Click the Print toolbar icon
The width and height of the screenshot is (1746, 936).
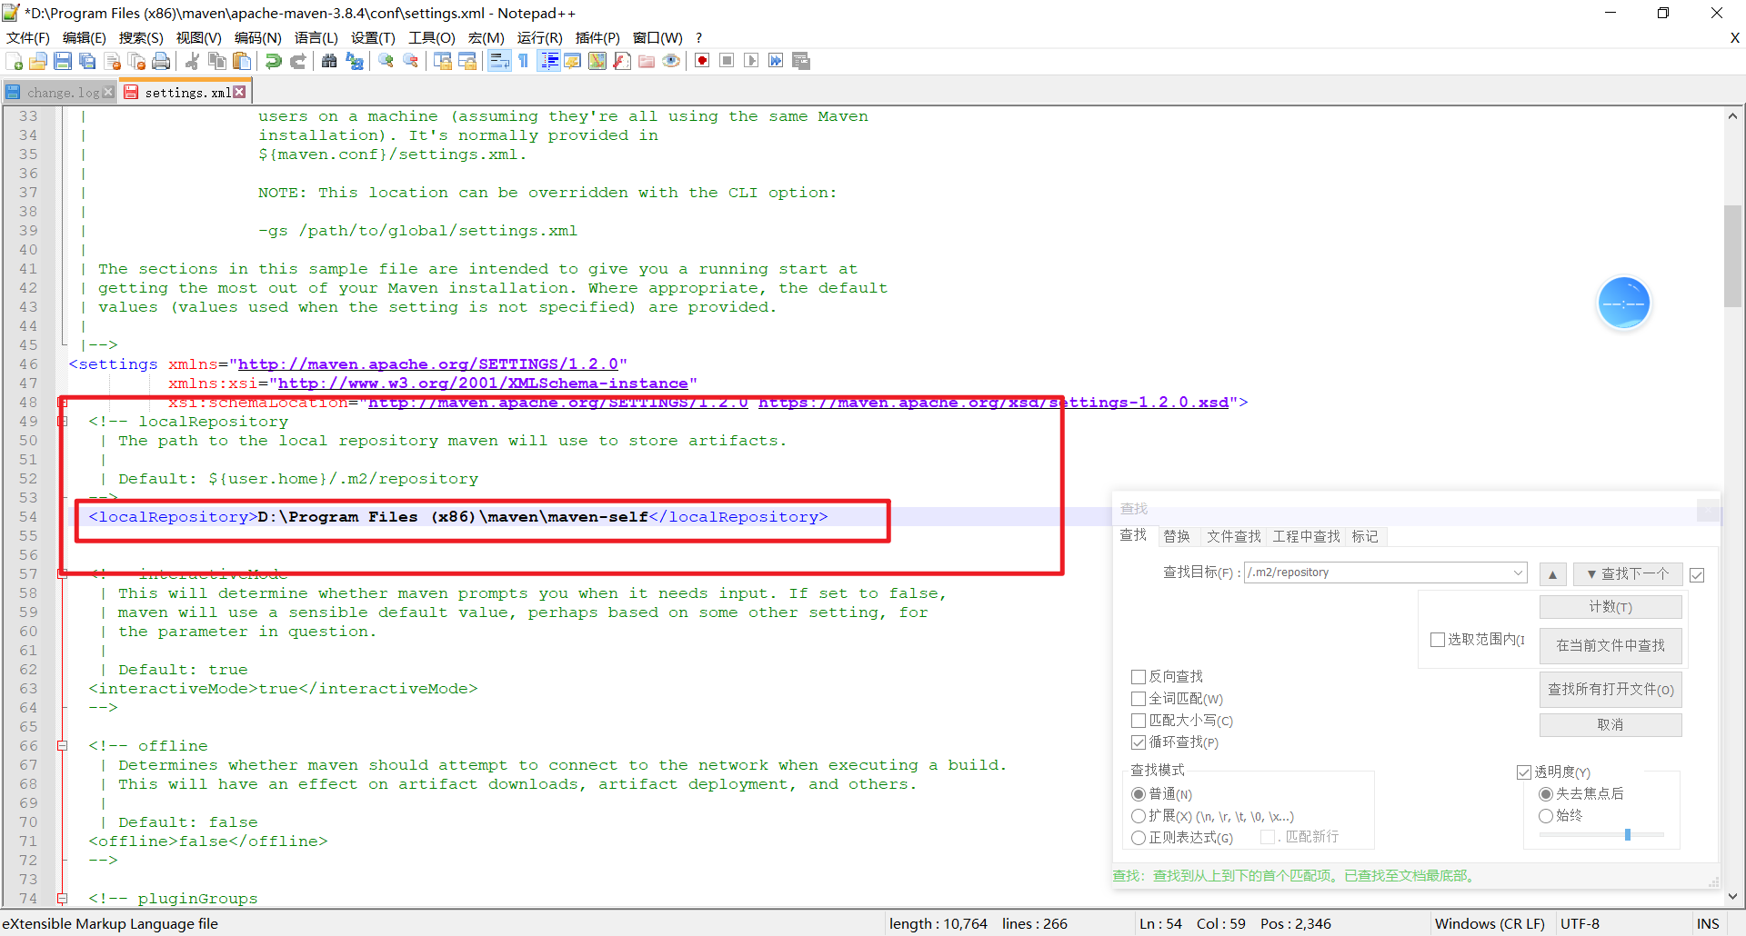point(161,61)
